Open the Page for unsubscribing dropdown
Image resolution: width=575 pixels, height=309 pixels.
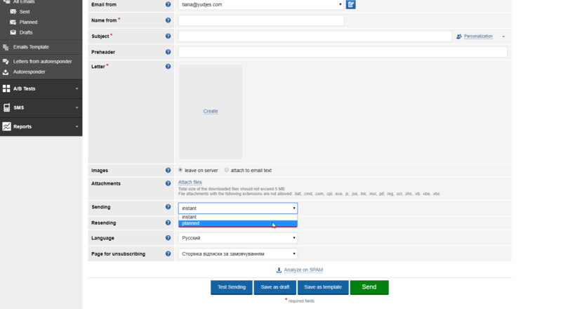pyautogui.click(x=238, y=254)
